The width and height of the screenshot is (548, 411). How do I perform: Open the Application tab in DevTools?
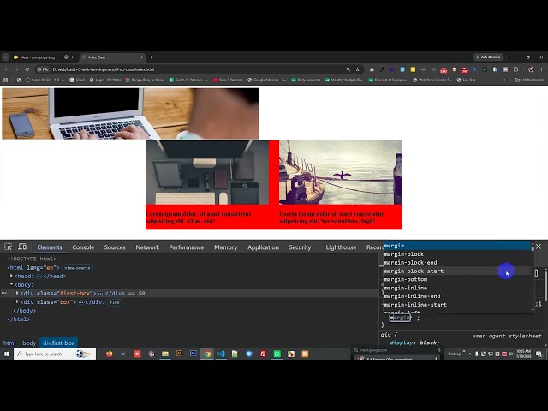(x=263, y=247)
